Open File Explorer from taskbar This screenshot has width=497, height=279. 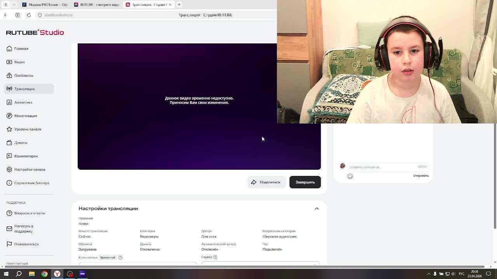[32, 274]
